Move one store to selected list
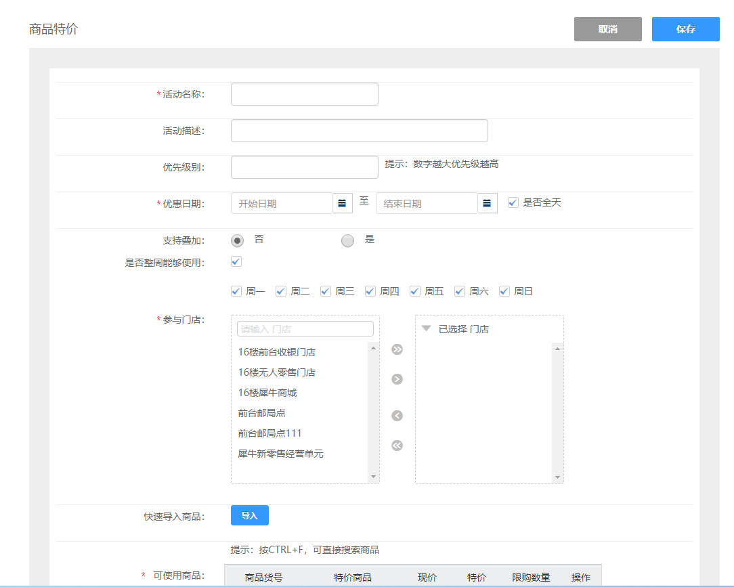This screenshot has width=734, height=587. click(397, 379)
